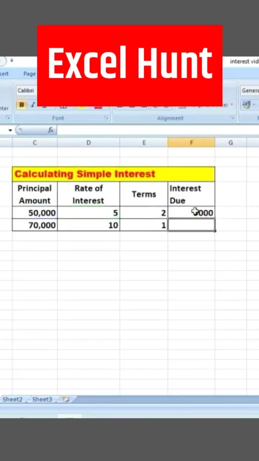Viewport: 259px width, 461px height.
Task: Open the General number format dropdown
Action: (x=250, y=90)
